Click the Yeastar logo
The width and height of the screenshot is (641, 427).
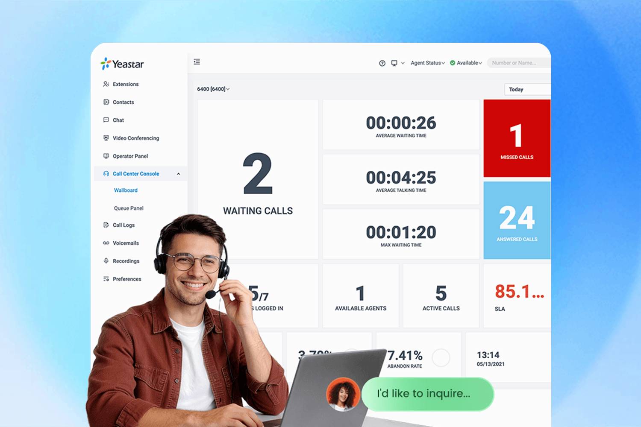122,64
